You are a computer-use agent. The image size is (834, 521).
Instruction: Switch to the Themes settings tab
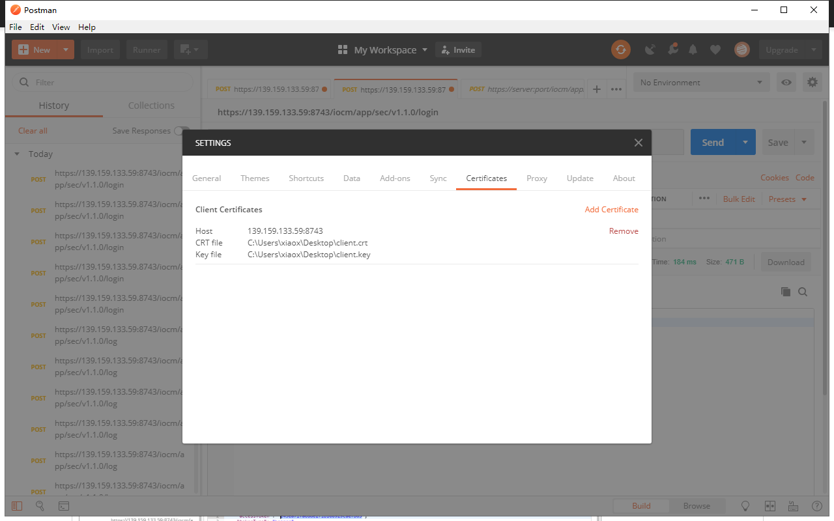click(255, 178)
